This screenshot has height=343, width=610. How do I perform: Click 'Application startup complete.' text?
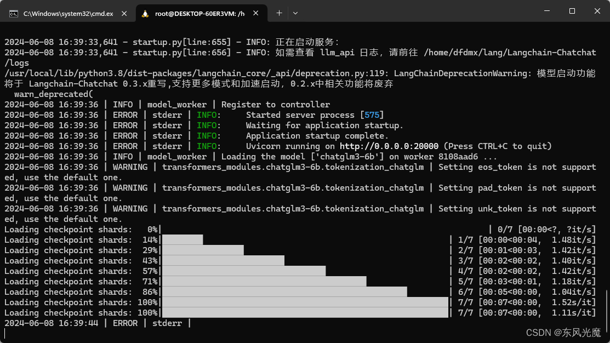pyautogui.click(x=317, y=136)
